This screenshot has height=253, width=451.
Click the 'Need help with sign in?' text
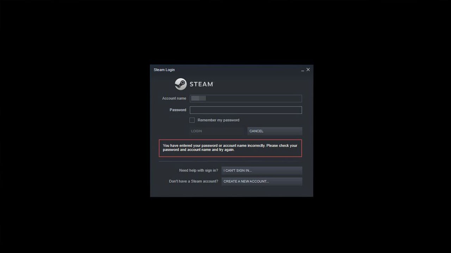click(x=199, y=170)
